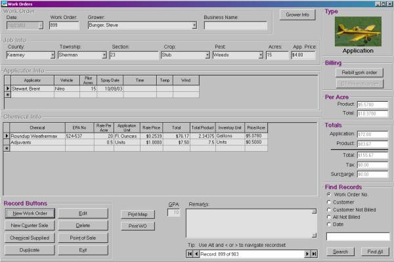This screenshot has width=394, height=262.
Task: Click Chemical Supplied button
Action: [x=30, y=238]
